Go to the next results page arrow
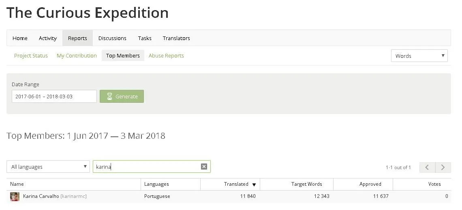Viewport: 462px width, 210px height. [x=443, y=168]
